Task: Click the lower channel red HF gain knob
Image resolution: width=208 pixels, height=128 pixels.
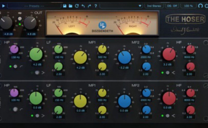Action: tap(169, 98)
